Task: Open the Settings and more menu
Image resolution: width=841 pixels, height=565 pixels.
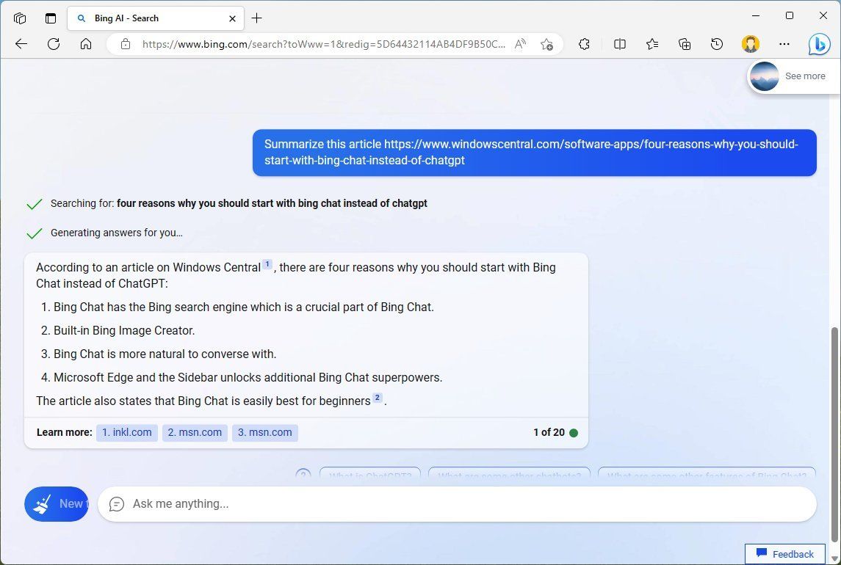Action: tap(784, 44)
